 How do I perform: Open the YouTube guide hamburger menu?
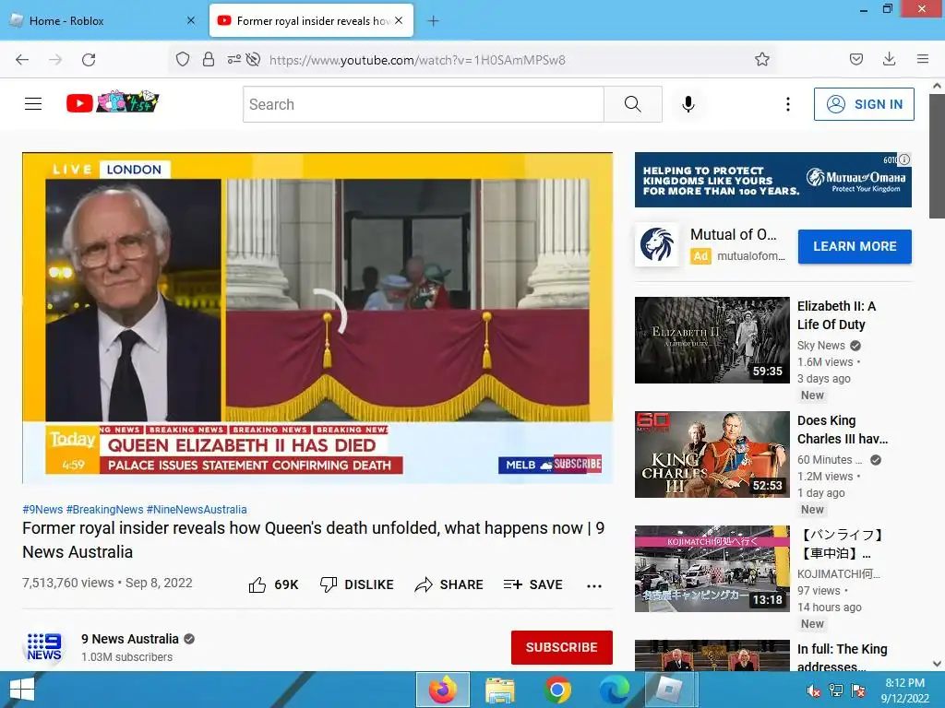pyautogui.click(x=33, y=103)
